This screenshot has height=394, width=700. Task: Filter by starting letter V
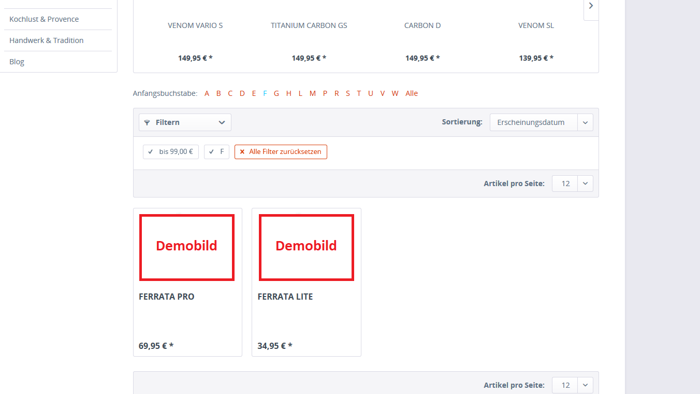click(383, 93)
